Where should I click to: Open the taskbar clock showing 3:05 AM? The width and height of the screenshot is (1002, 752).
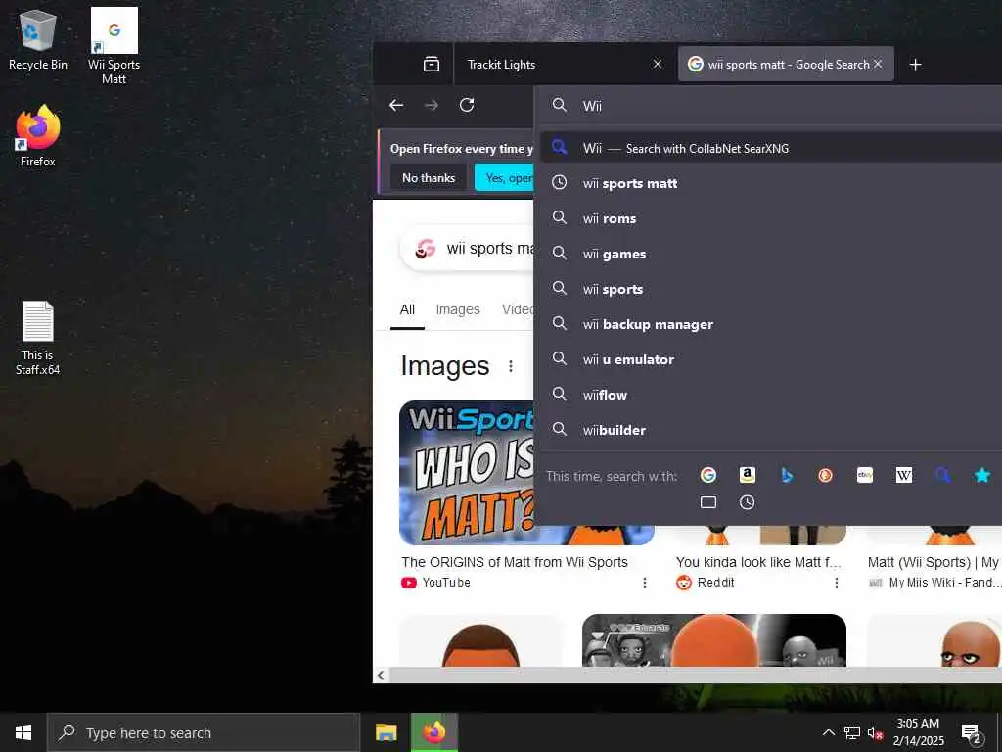pos(918,732)
